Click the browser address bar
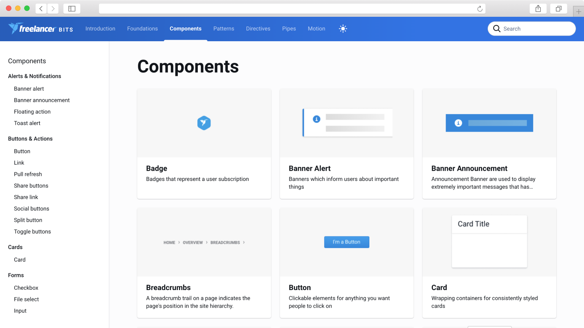The image size is (584, 328). pos(292,9)
